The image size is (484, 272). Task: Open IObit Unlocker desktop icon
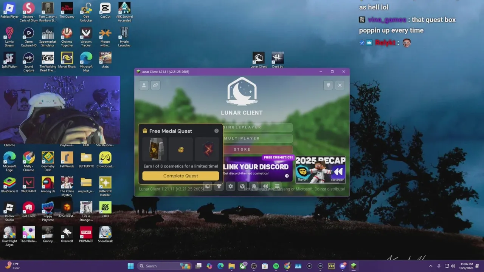tap(86, 12)
